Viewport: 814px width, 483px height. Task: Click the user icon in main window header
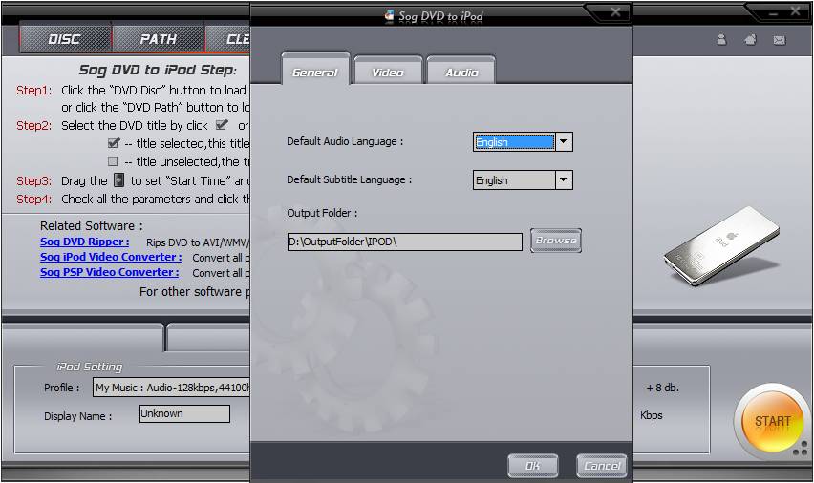point(721,39)
